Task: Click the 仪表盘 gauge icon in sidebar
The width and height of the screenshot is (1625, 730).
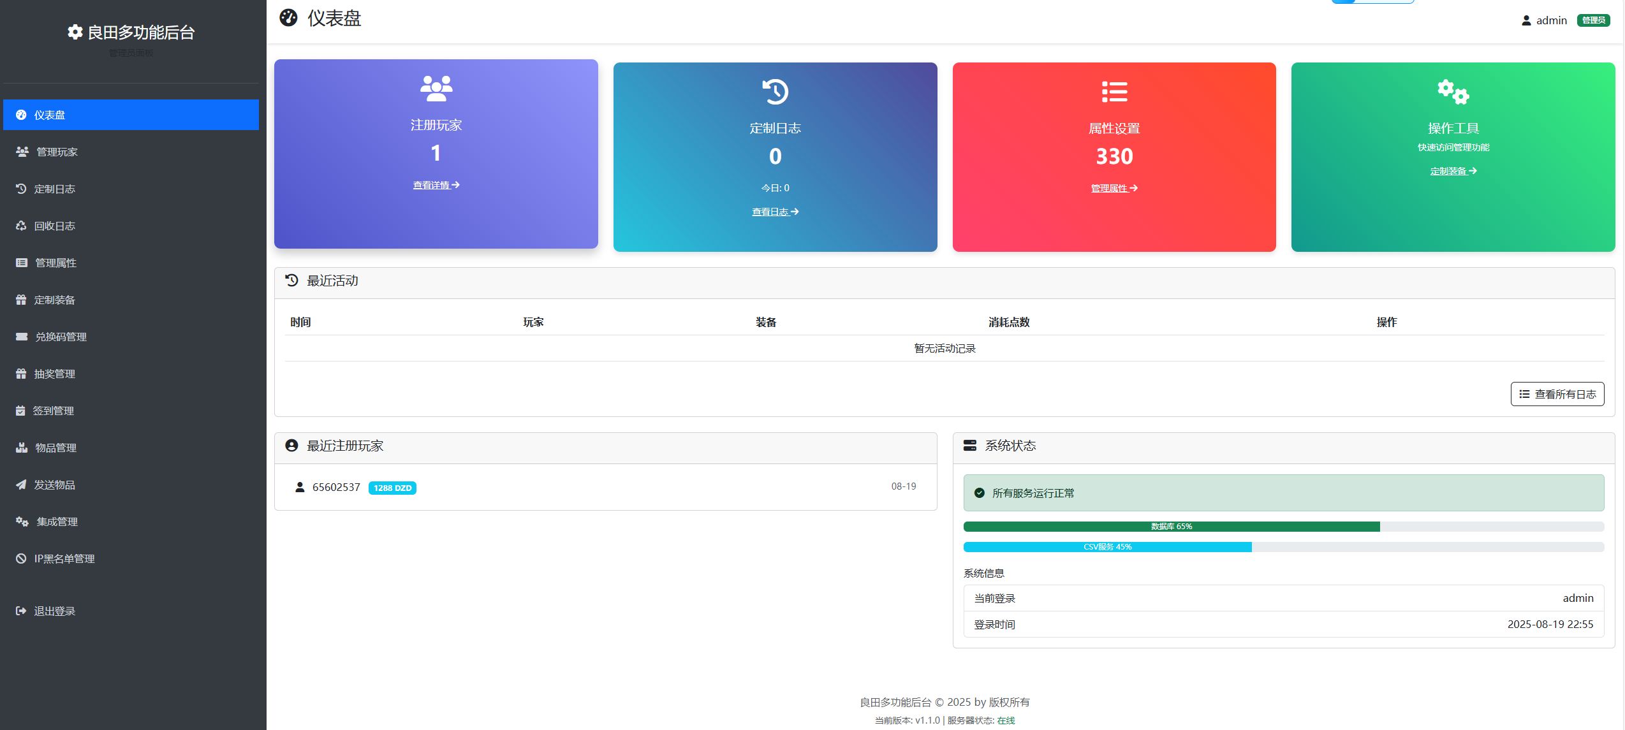Action: [21, 115]
